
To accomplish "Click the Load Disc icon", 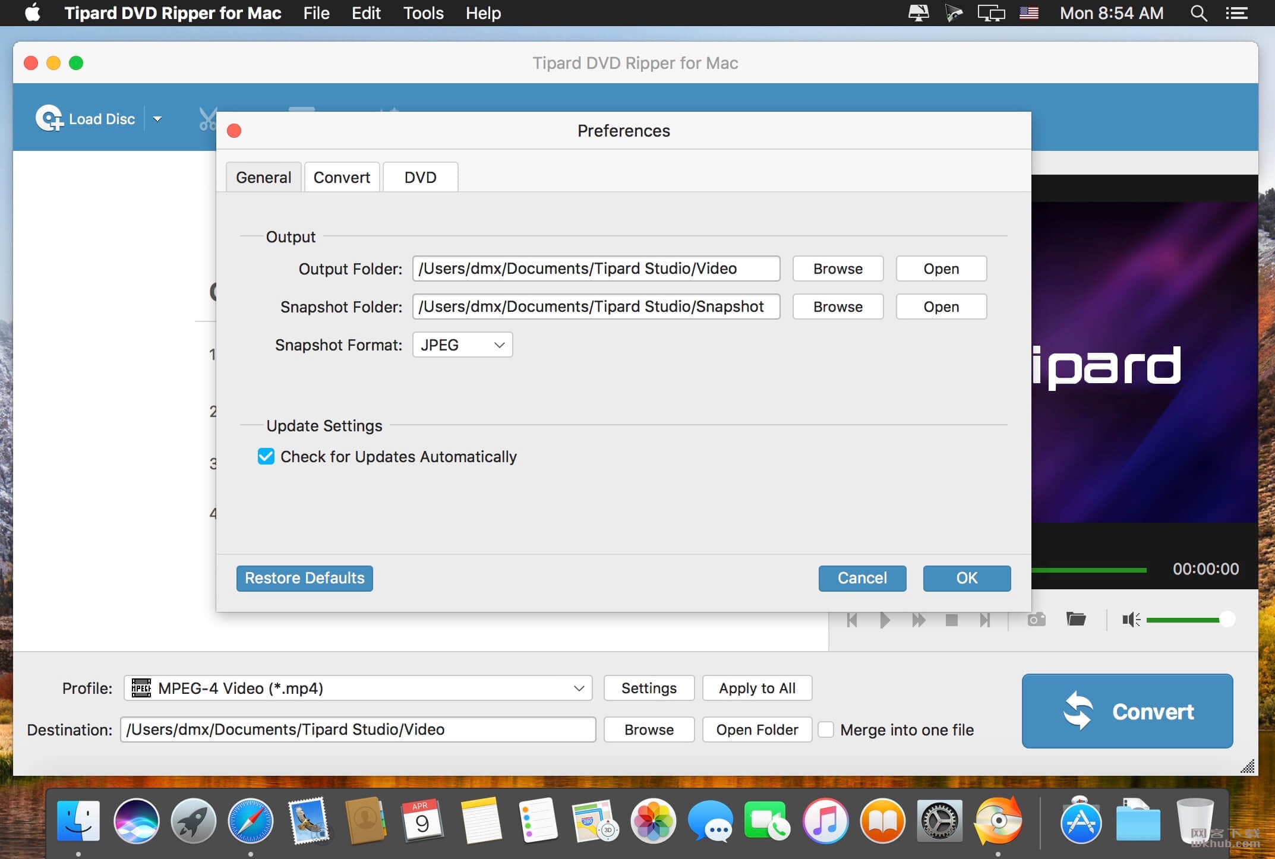I will click(x=49, y=119).
